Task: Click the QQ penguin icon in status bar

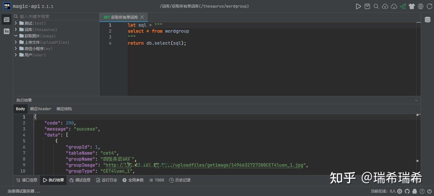Action: click(415, 191)
